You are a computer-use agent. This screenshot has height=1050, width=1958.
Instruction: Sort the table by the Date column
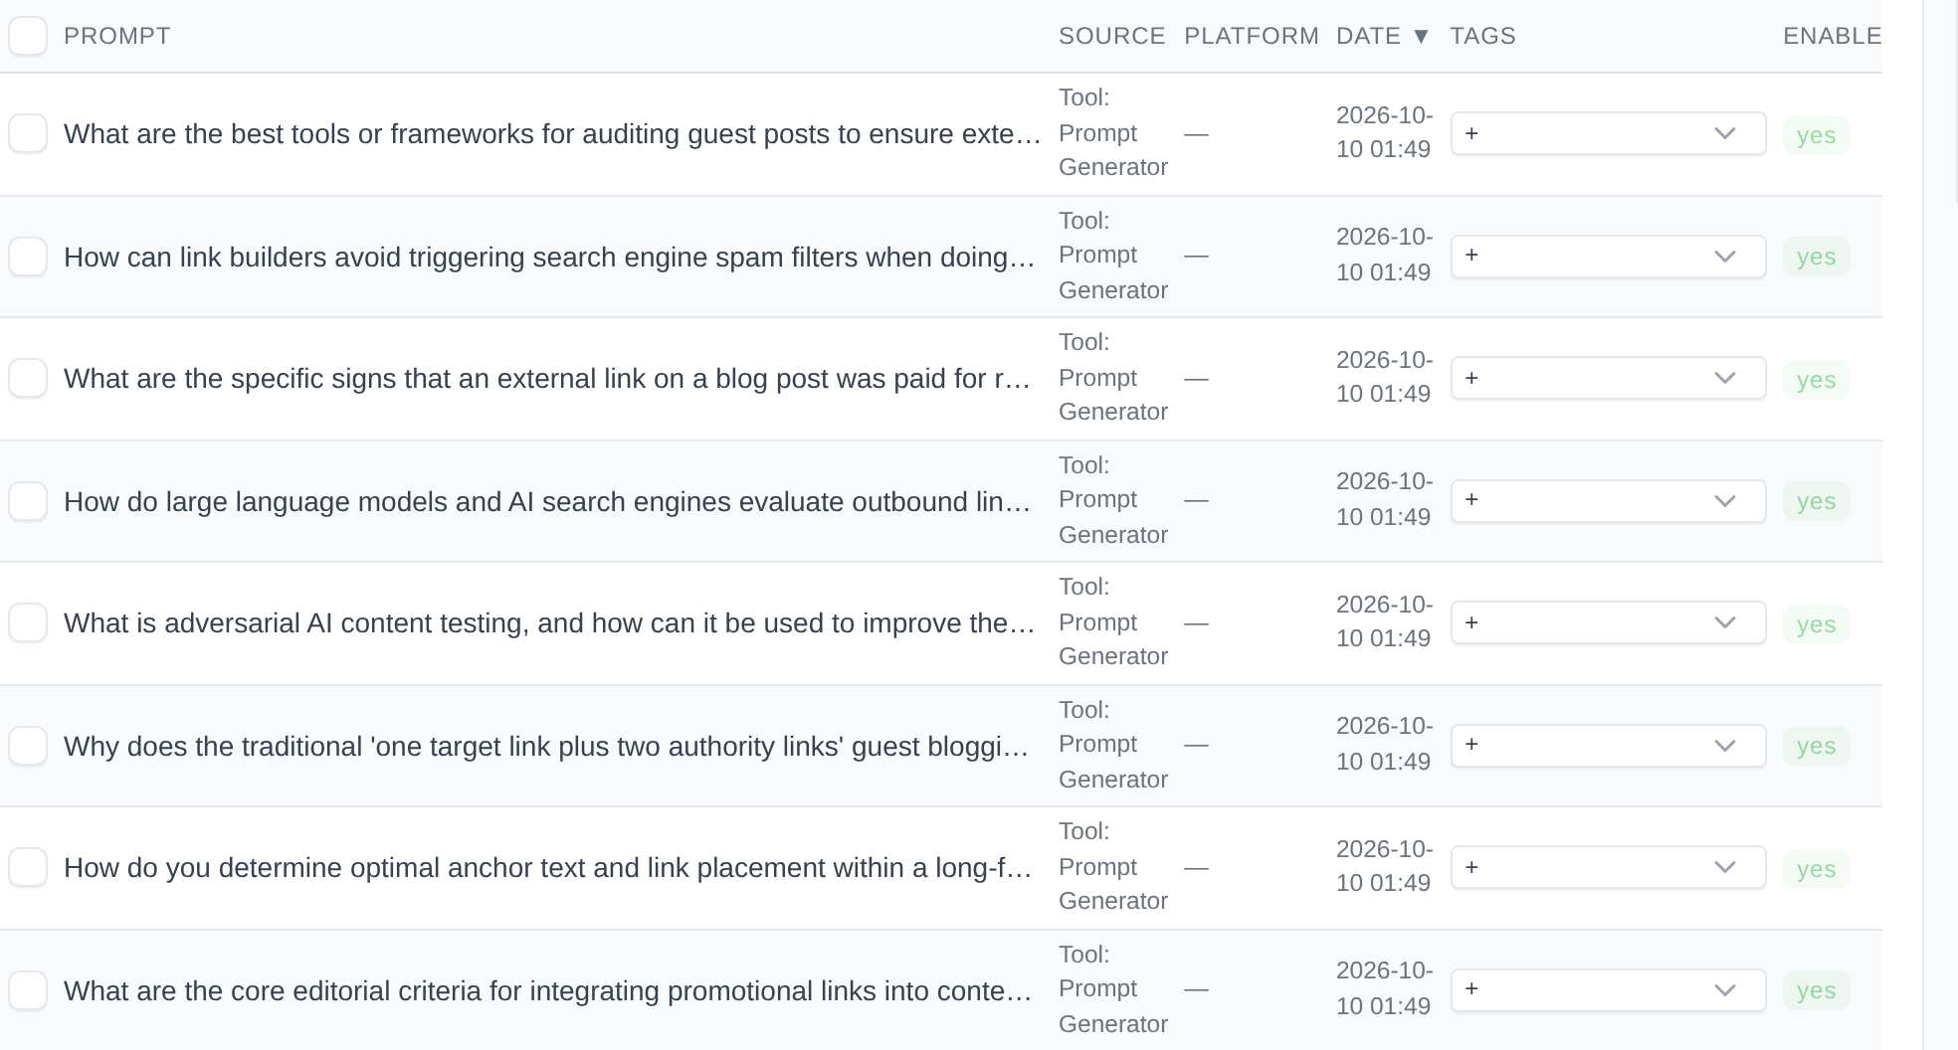(x=1383, y=36)
